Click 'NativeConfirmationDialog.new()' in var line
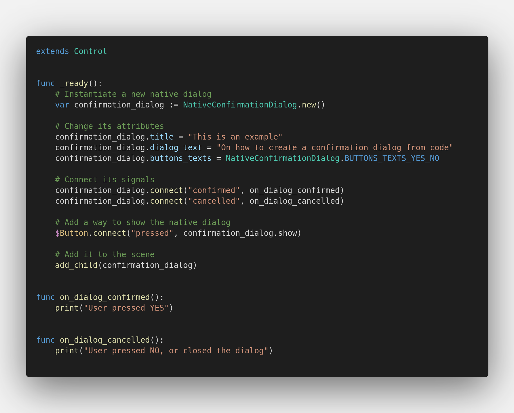 pos(254,105)
